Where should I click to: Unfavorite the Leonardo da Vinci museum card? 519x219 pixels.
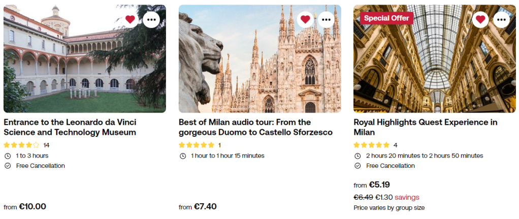(131, 20)
